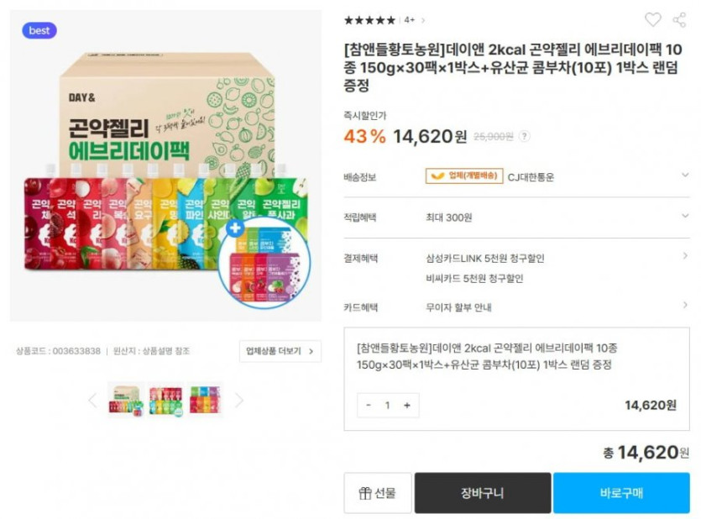Click the share icon
This screenshot has height=519, width=701.
(x=678, y=19)
